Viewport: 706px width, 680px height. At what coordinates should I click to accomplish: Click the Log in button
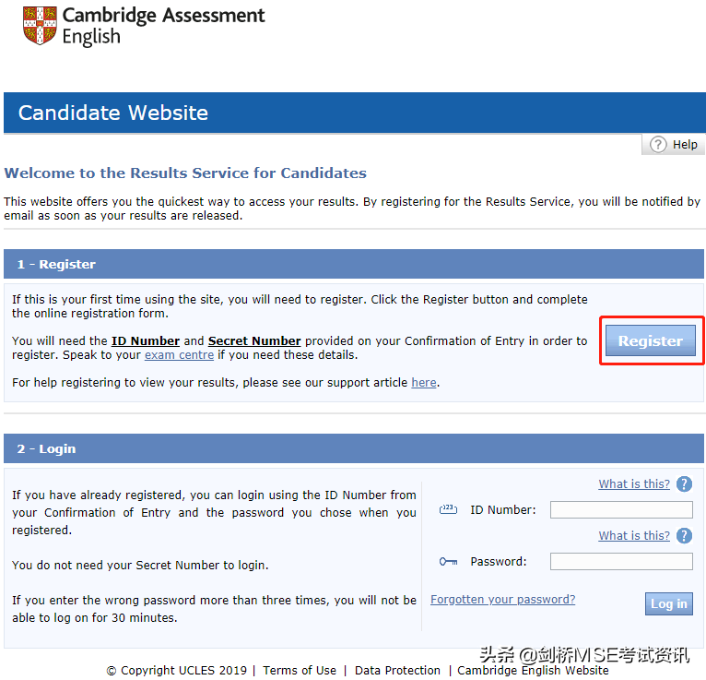pyautogui.click(x=668, y=603)
